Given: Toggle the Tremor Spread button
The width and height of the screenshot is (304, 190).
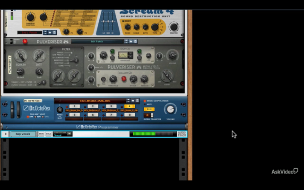Looking at the screenshot, I should [139, 58].
